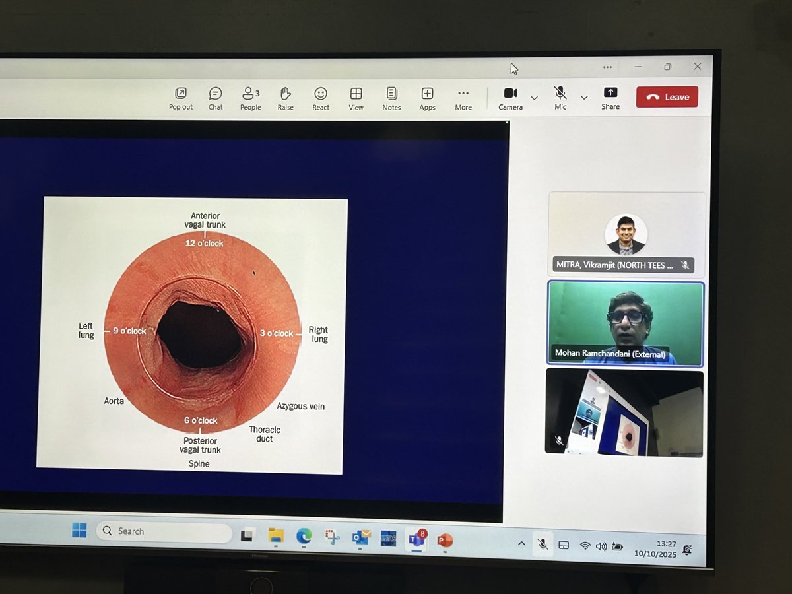
Task: Open the Apps menu
Action: [x=427, y=99]
